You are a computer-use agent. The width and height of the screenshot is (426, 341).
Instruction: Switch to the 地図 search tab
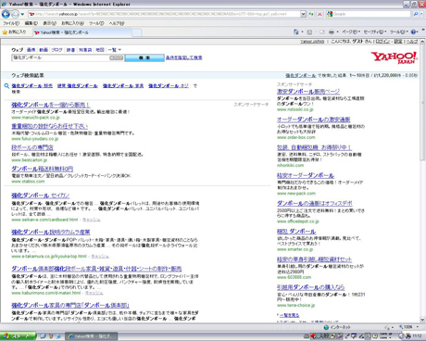tap(100, 50)
